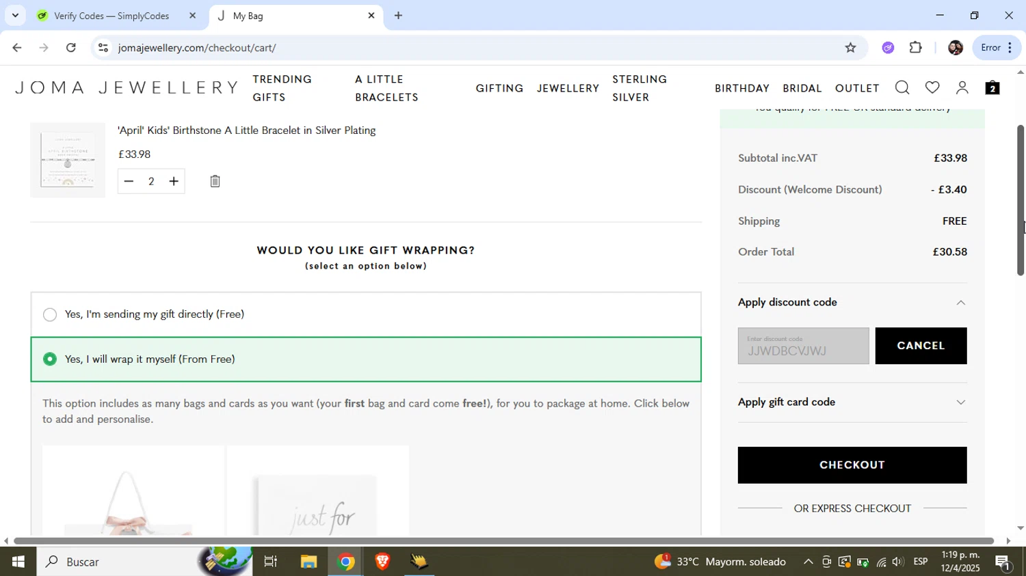The image size is (1026, 576).
Task: Select the gift bag image
Action: click(x=133, y=491)
